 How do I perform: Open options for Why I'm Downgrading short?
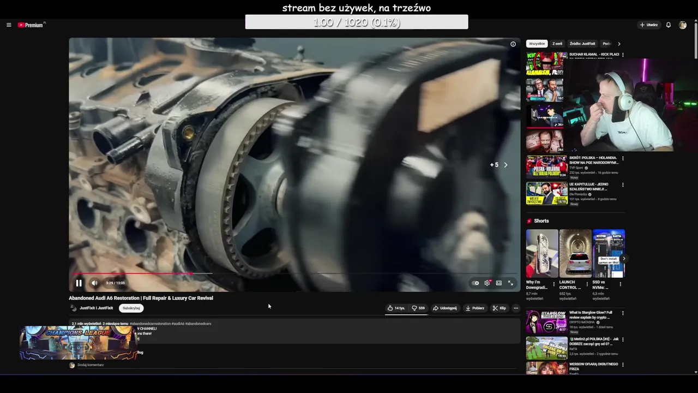(554, 284)
